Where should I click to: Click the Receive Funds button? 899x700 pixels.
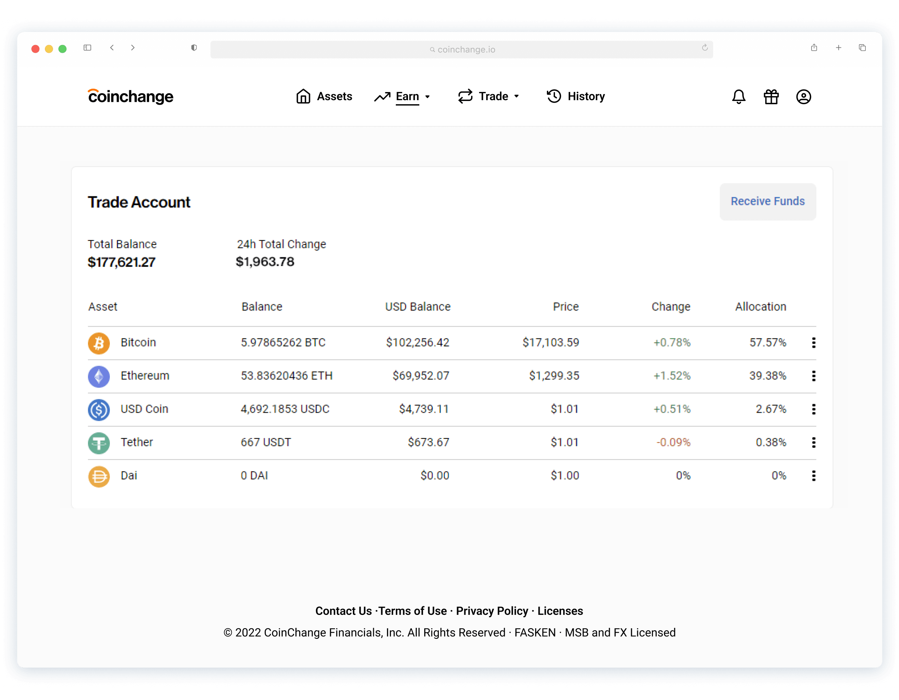(768, 201)
